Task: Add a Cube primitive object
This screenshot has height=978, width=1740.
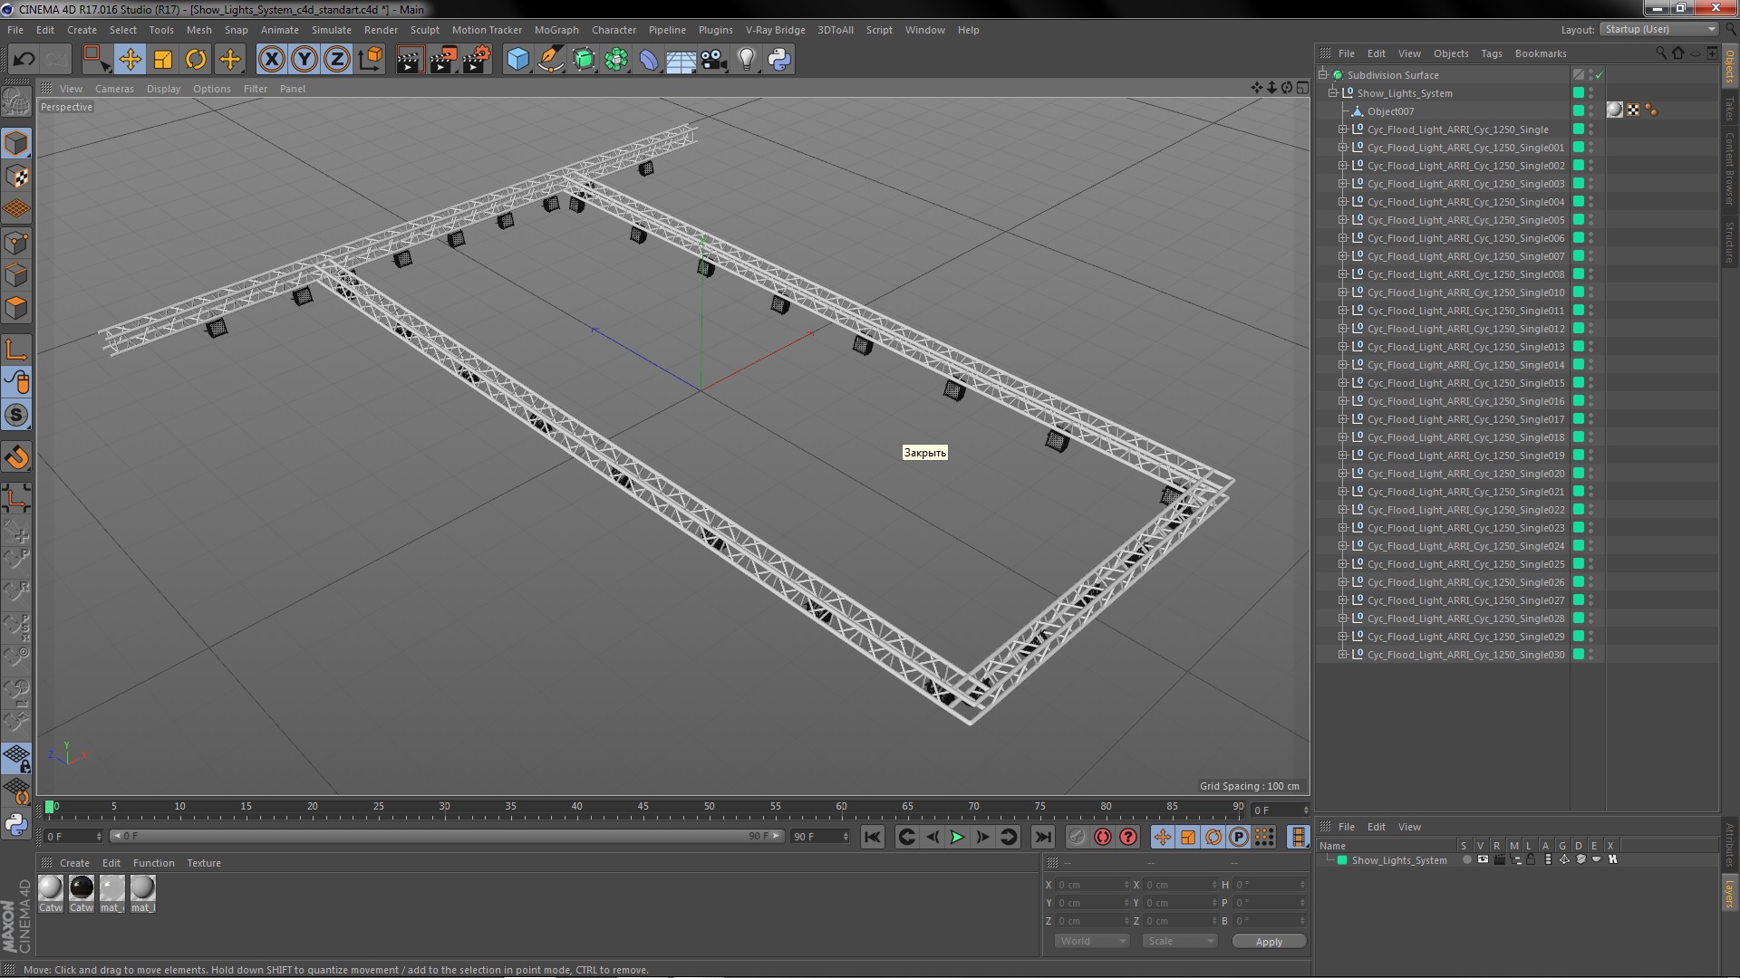Action: 517,60
